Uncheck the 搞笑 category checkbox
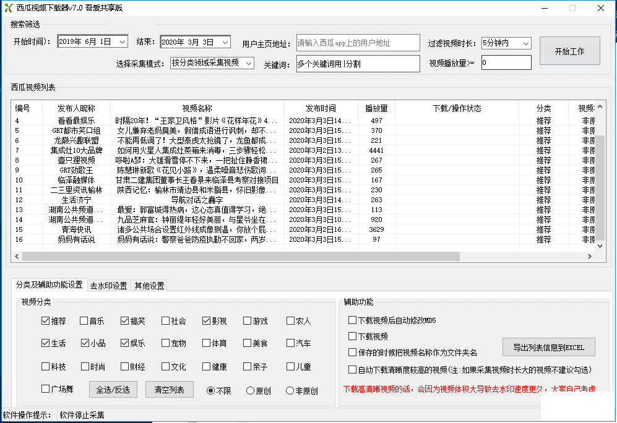This screenshot has height=423, width=617. tap(125, 321)
